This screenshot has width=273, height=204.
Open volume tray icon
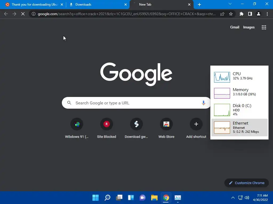[x=247, y=198]
